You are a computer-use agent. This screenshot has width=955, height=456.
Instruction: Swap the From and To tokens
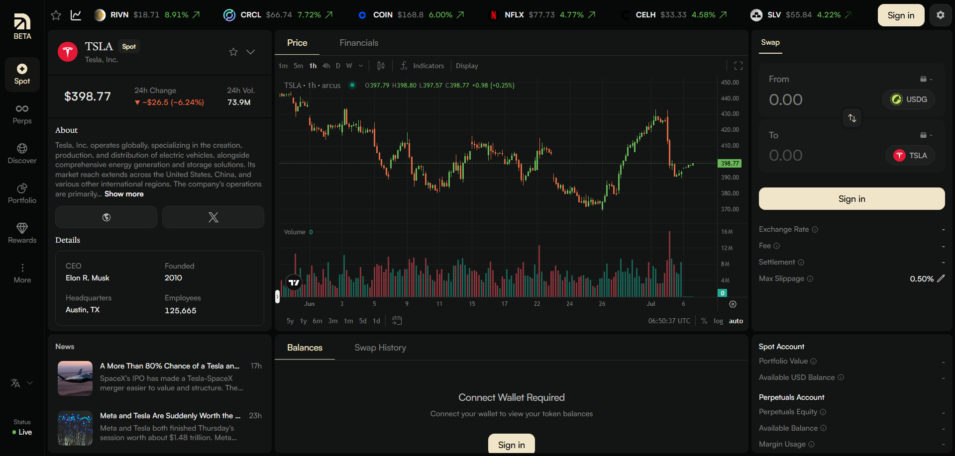(852, 118)
